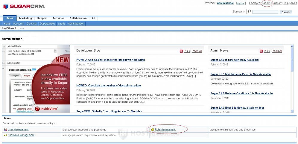Open the Activities tab
Viewport: 298px width, 144px height.
58,18
